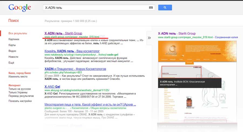Select 'Только на русском' filter
The image size is (243, 132).
click(19, 89)
